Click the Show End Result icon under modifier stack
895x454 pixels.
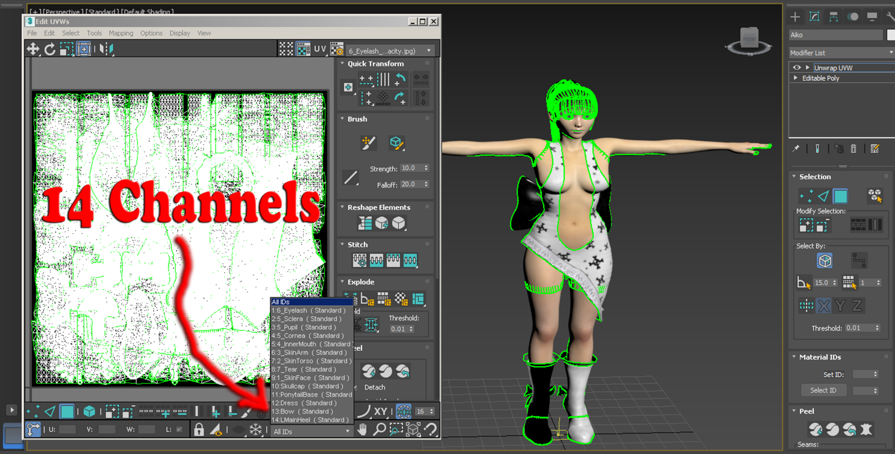point(817,149)
